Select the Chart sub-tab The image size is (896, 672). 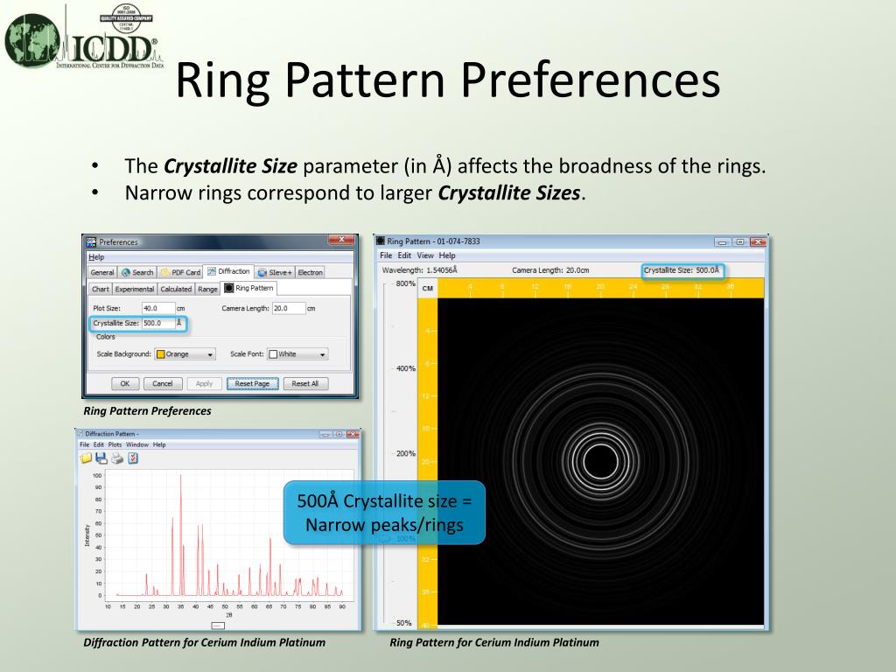[101, 289]
